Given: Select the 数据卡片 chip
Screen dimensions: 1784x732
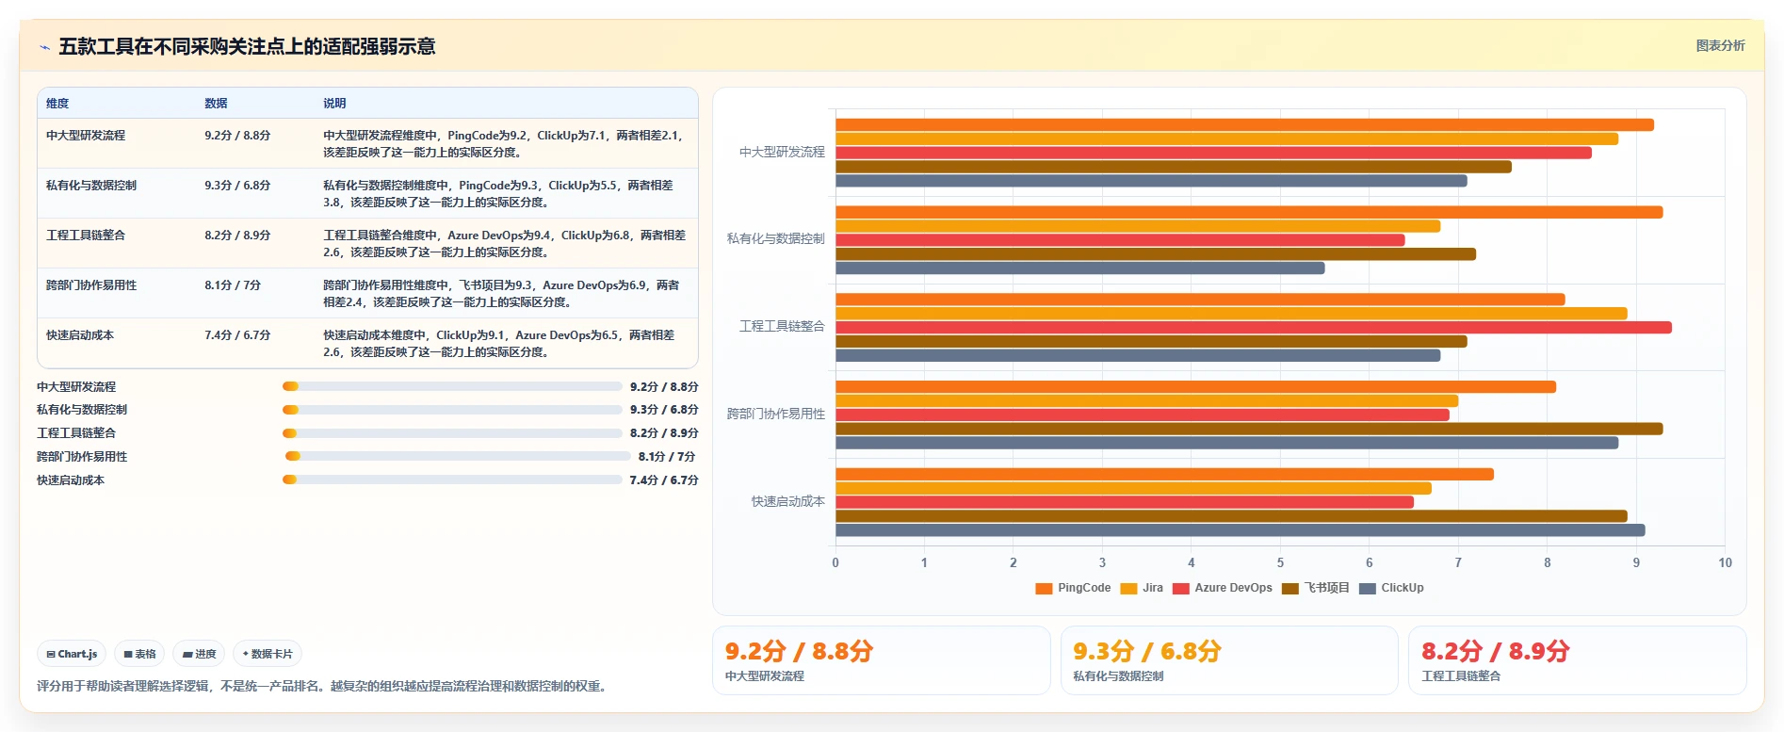Looking at the screenshot, I should [x=268, y=654].
